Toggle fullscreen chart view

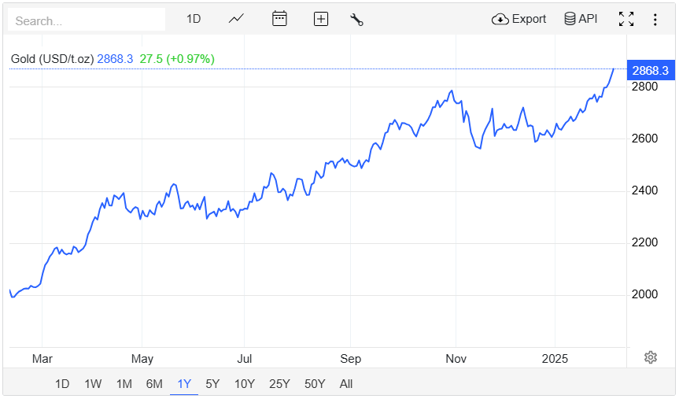[x=626, y=19]
